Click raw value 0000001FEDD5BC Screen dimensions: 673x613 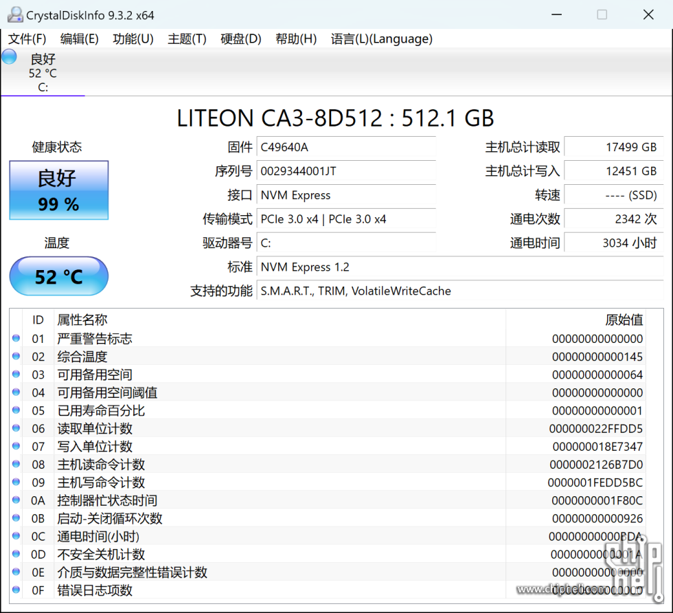(595, 483)
